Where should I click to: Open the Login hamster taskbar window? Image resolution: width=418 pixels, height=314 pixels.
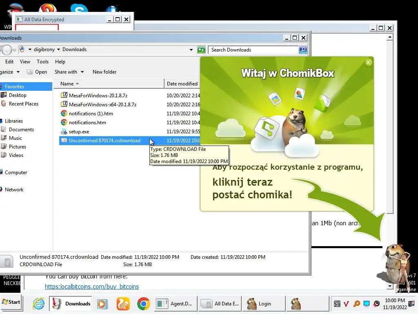(265, 304)
